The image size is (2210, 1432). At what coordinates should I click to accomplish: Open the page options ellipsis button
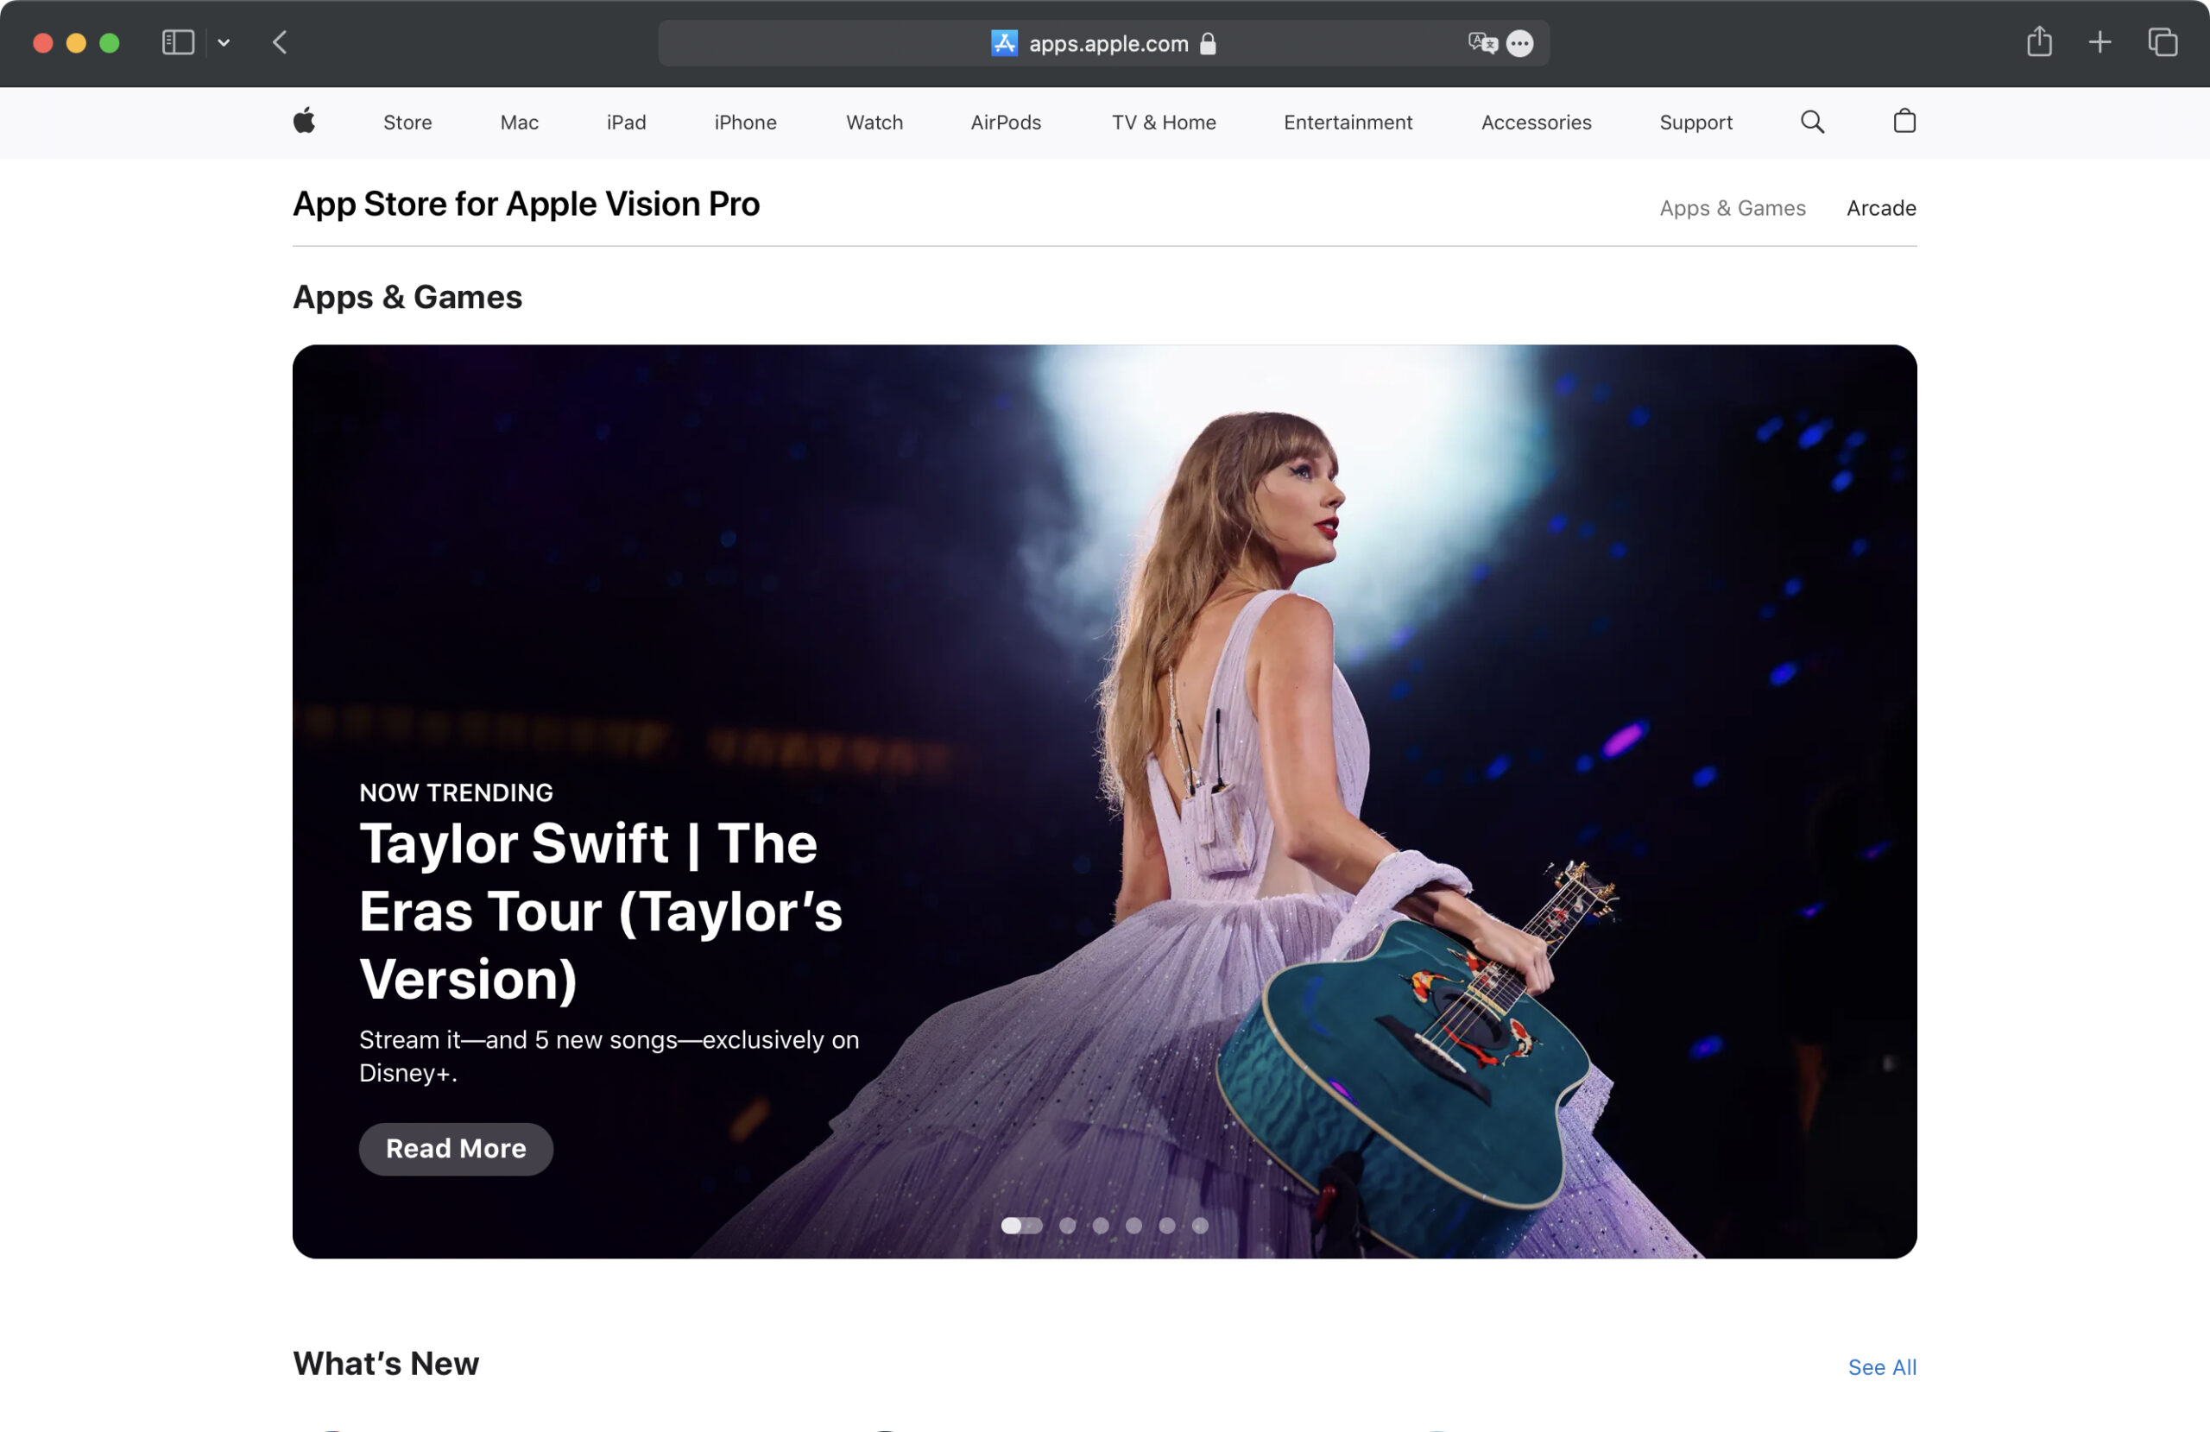click(x=1519, y=44)
